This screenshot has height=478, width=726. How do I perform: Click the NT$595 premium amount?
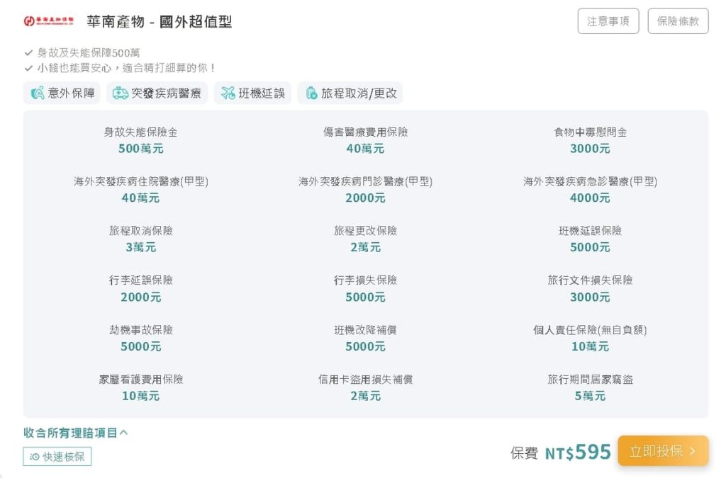point(578,452)
